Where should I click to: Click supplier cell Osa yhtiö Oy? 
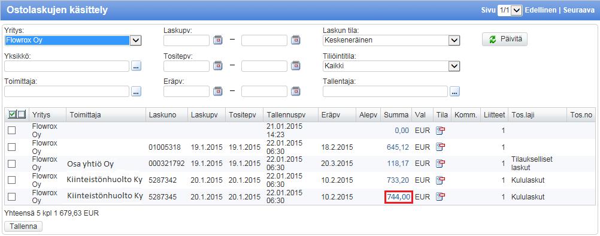(x=90, y=164)
